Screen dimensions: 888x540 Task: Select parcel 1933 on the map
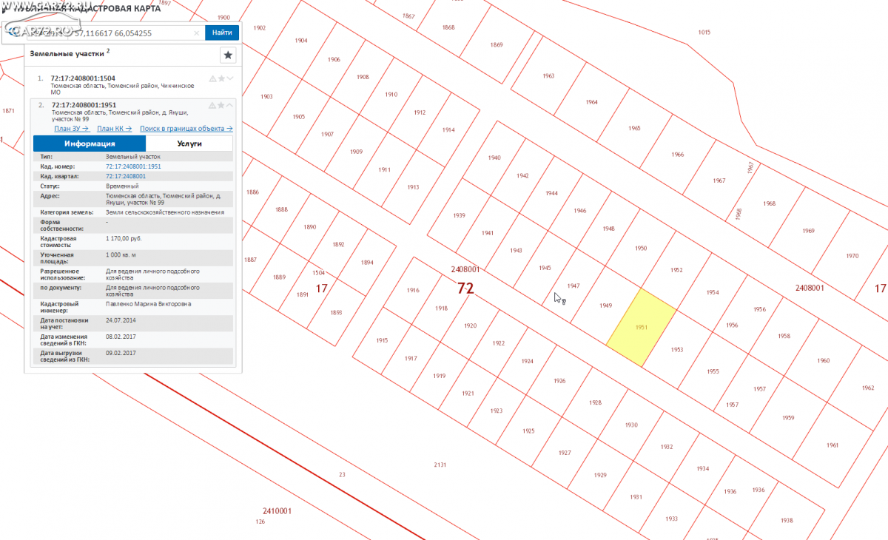coord(671,519)
